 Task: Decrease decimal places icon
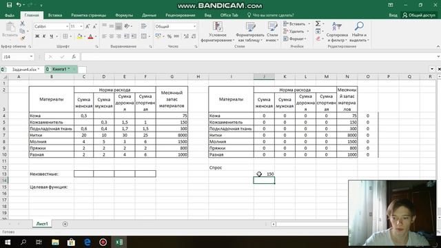(x=194, y=37)
